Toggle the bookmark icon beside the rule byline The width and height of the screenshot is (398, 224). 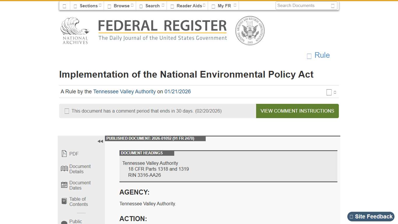pos(329,92)
